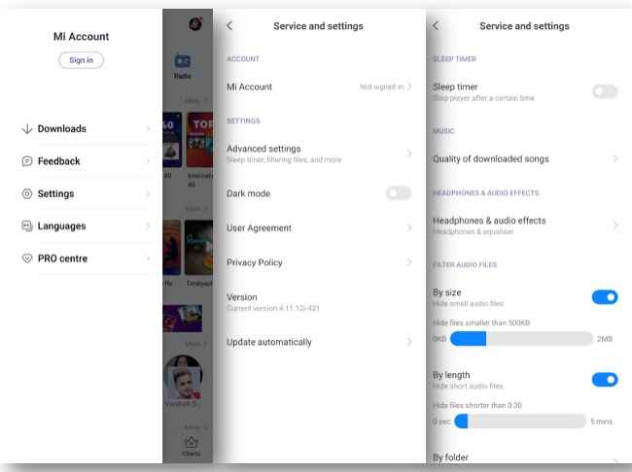Click the FILTER AUDIO FILES section label

(x=465, y=265)
